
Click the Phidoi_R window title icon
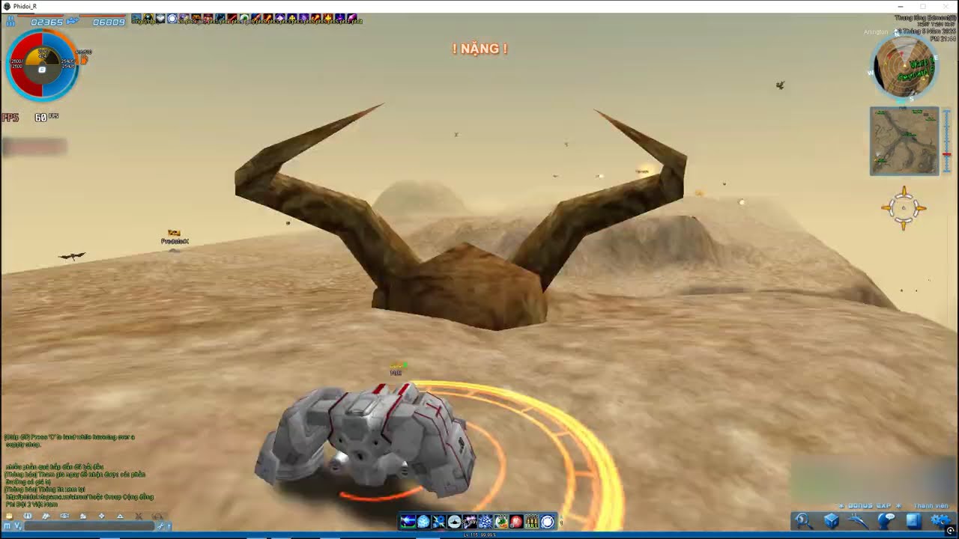7,6
